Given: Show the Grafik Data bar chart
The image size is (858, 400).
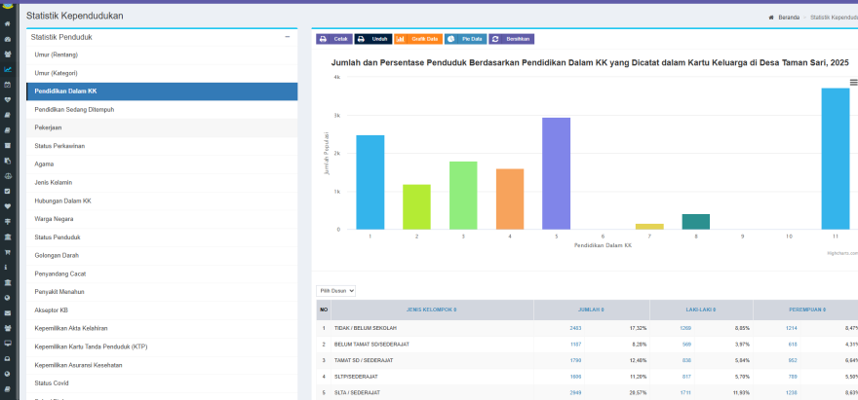Looking at the screenshot, I should pyautogui.click(x=417, y=39).
